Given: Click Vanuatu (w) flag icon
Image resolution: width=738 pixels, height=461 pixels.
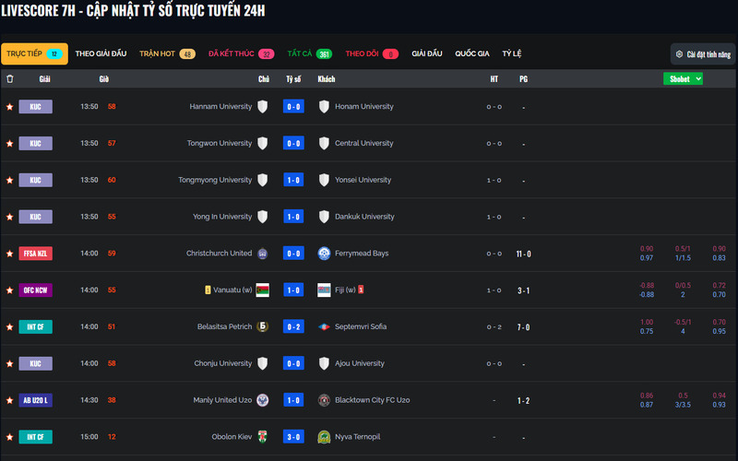Looking at the screenshot, I should click(263, 290).
